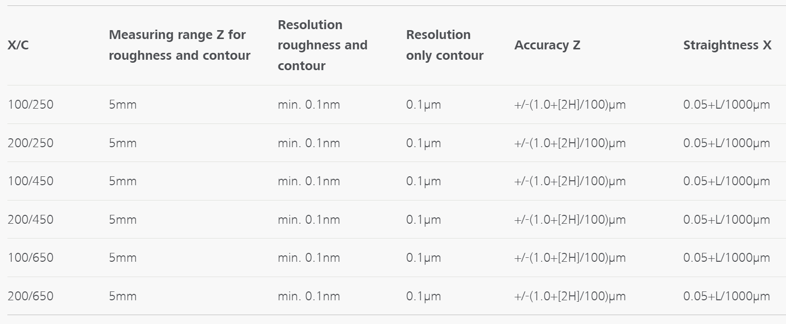Click 0.1µm value in the 100/450 row
Viewport: 786px width, 324px height.
(423, 181)
